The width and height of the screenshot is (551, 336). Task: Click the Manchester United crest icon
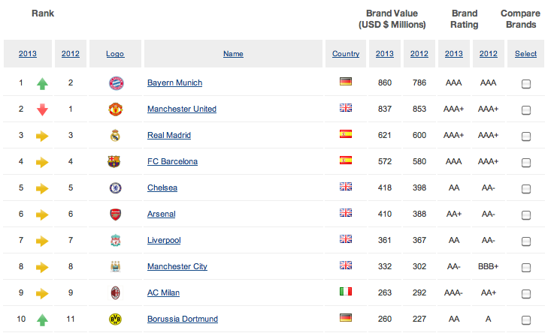(115, 109)
